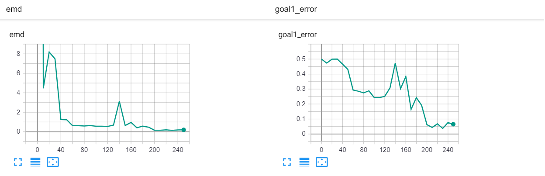Fit goal1_error chart domain to data
The width and height of the screenshot is (545, 176).
[x=322, y=162]
